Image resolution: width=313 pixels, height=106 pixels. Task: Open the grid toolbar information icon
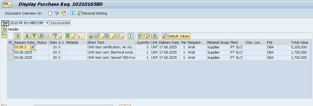131,36
